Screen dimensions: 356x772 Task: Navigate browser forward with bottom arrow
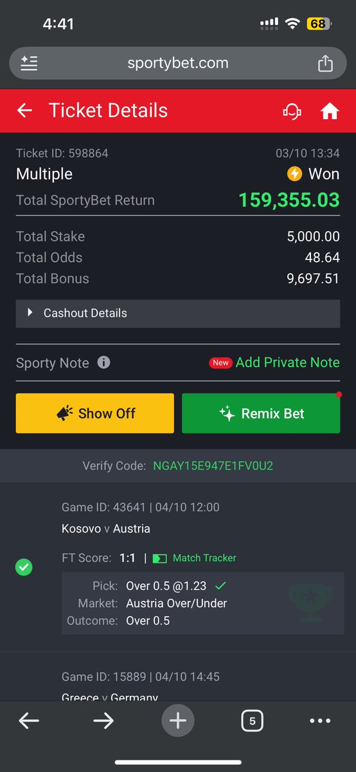pos(103,720)
